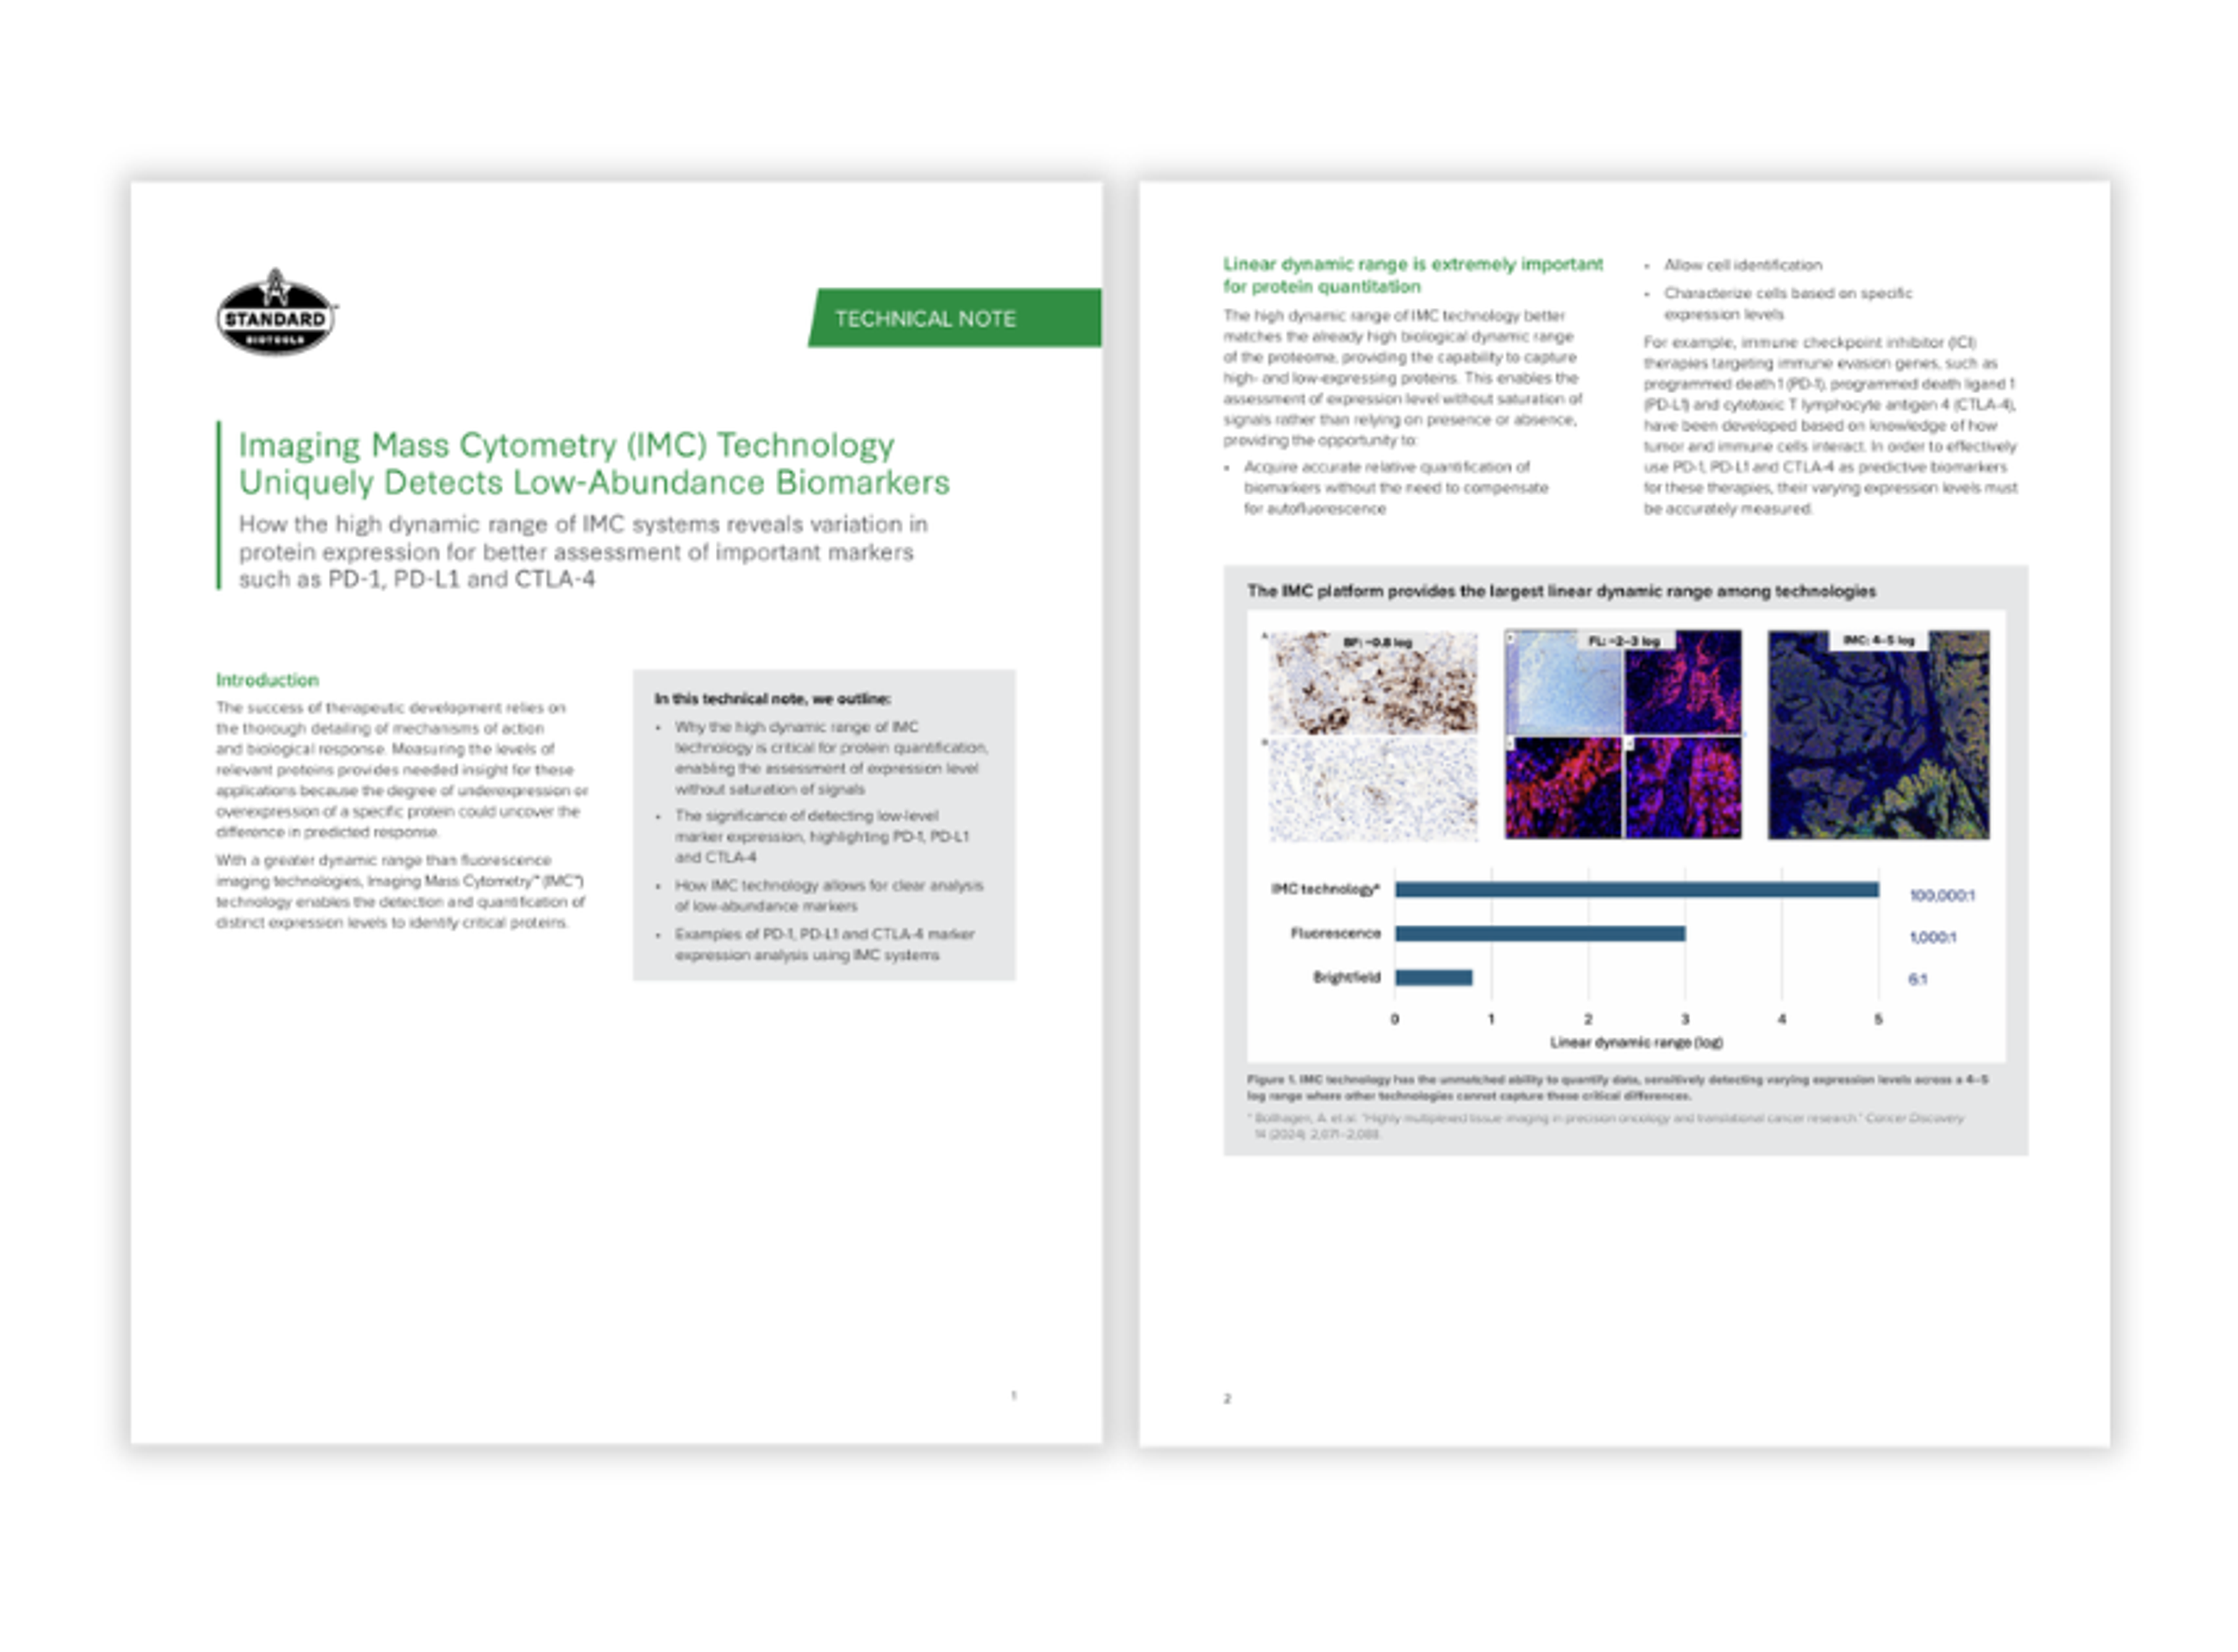Click the paragraph beginning 'With a greater dynamic range'

click(401, 891)
